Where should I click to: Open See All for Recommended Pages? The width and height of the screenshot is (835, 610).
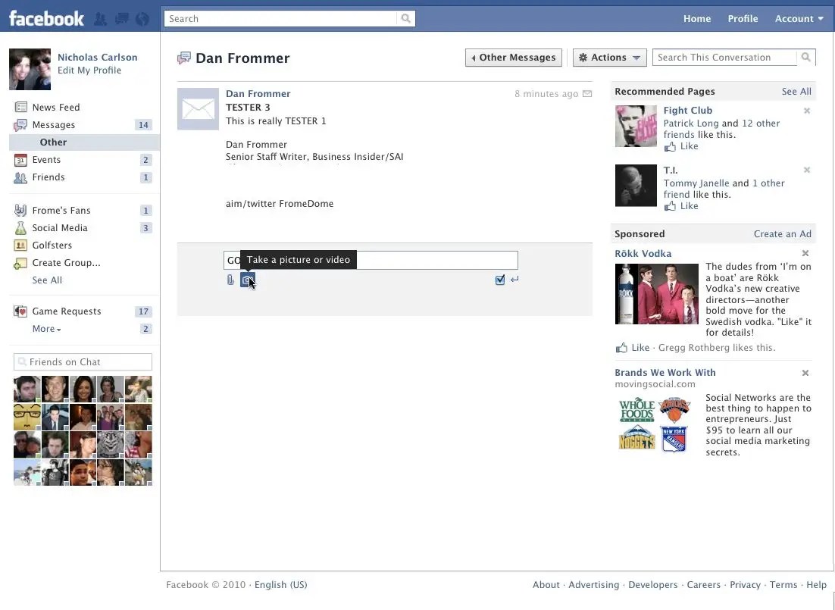(796, 91)
